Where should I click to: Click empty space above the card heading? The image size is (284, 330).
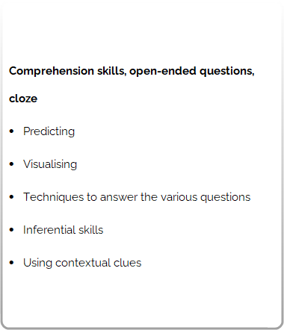[x=142, y=32]
